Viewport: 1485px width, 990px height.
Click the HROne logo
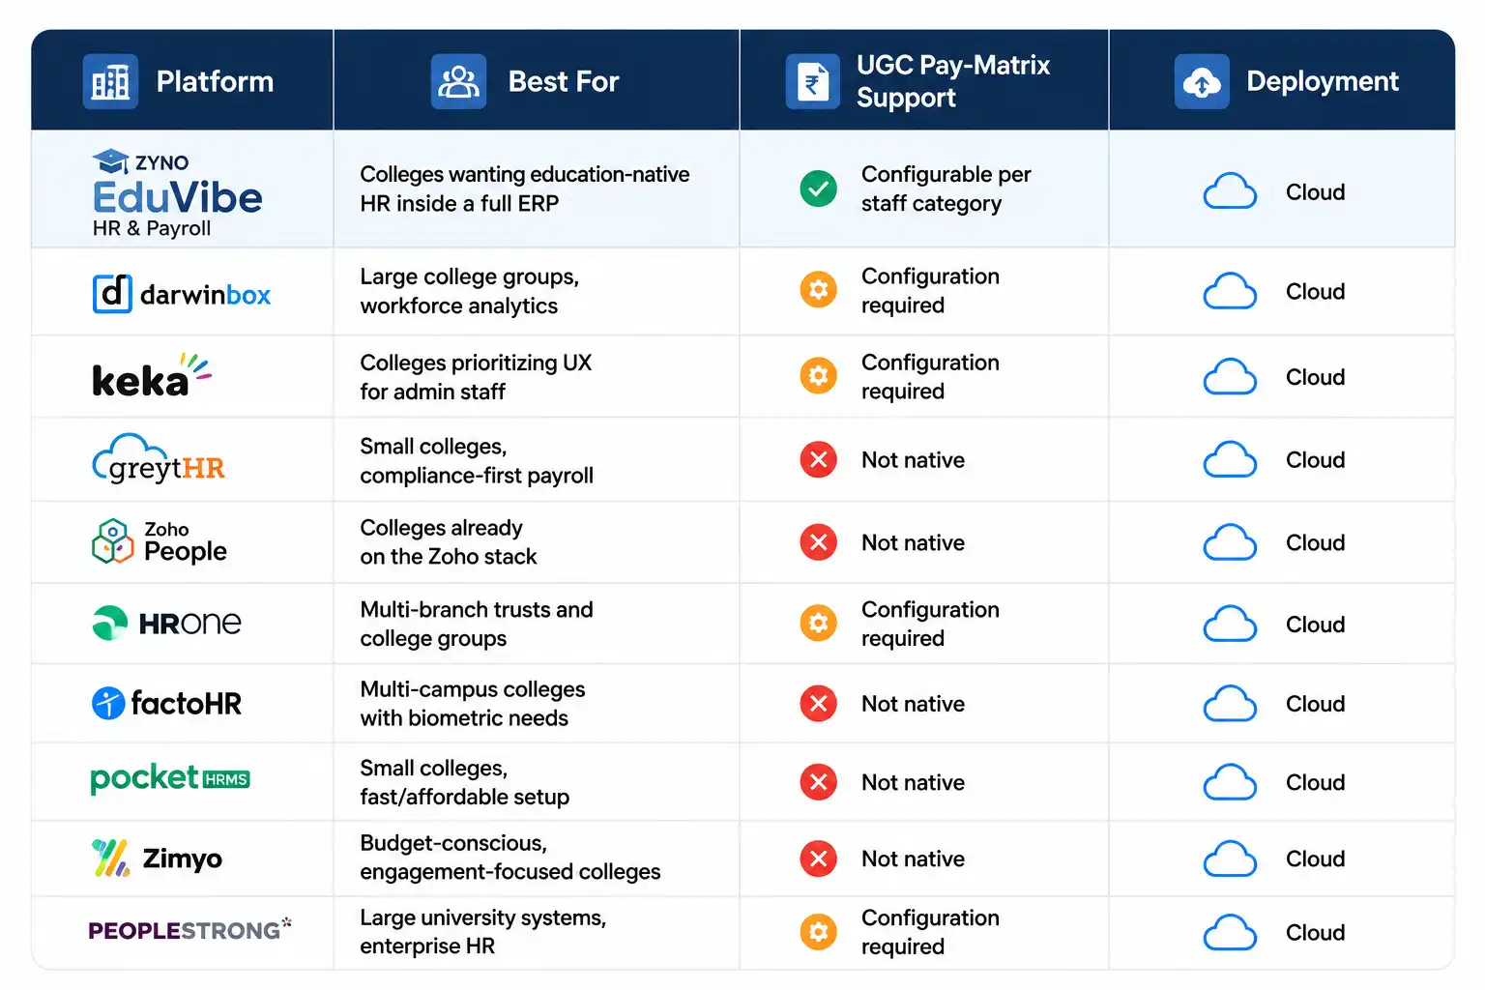click(x=166, y=624)
